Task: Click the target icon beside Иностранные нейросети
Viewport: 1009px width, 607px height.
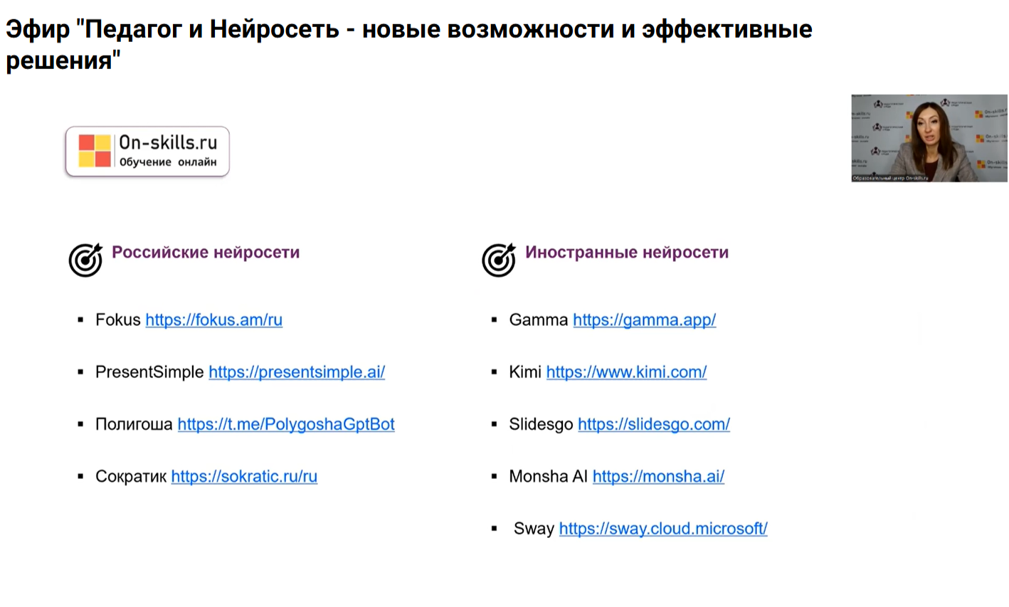Action: click(x=499, y=259)
